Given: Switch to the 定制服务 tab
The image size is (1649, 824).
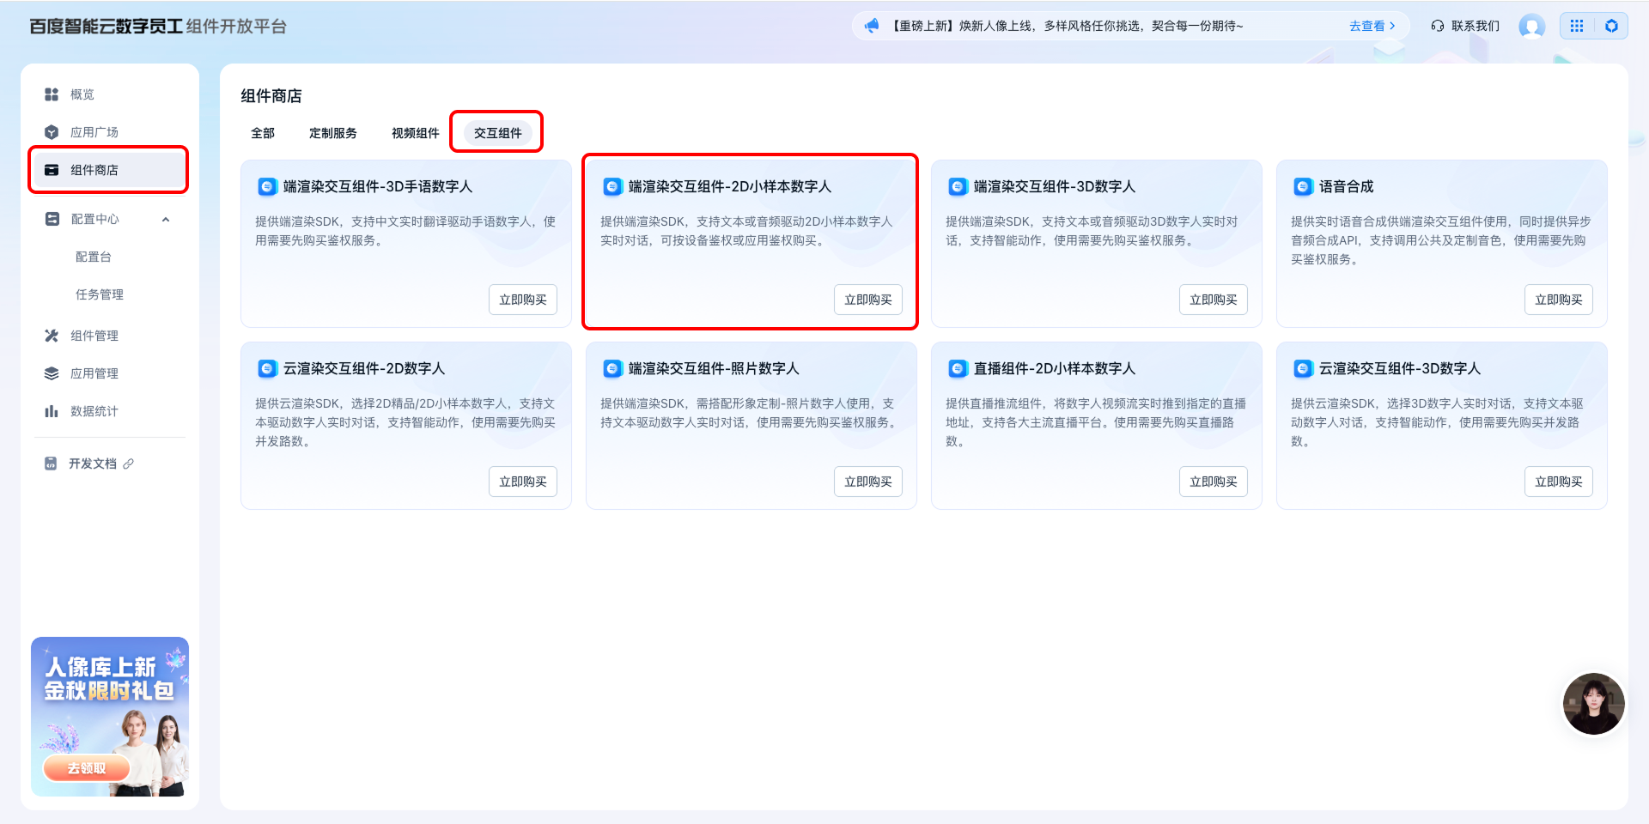Looking at the screenshot, I should [333, 133].
